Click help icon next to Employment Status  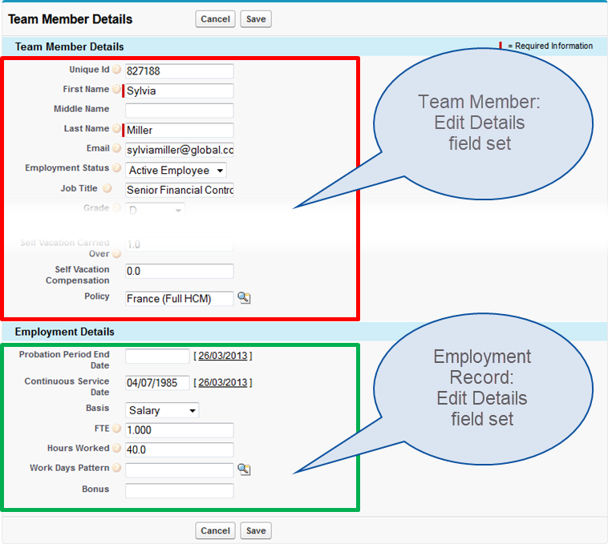(x=117, y=169)
